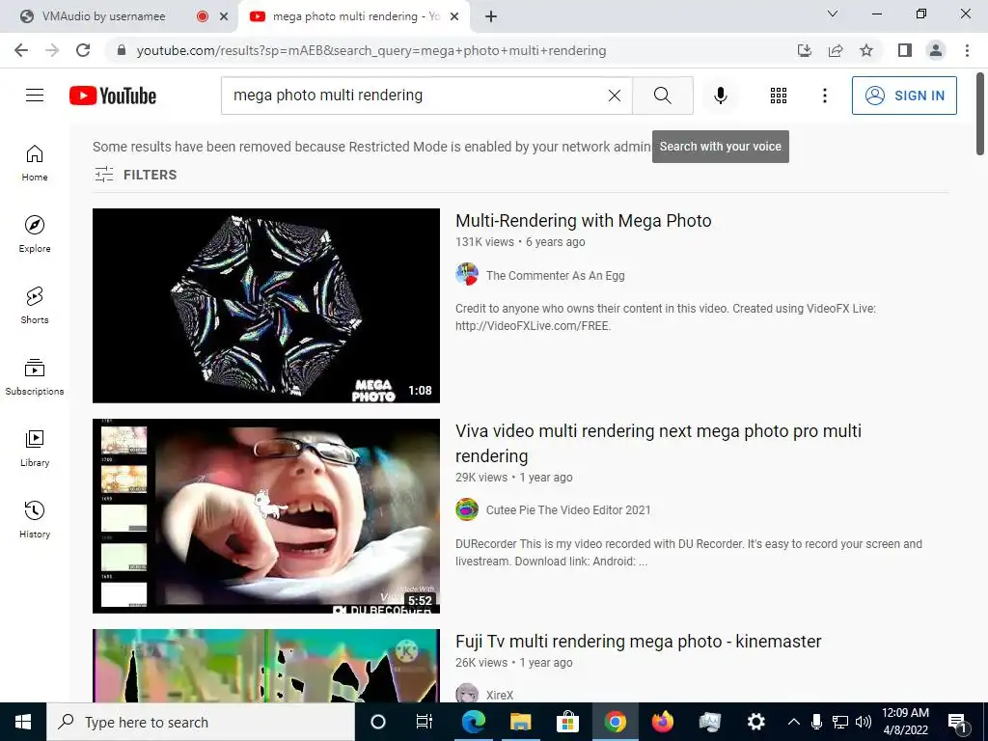This screenshot has height=741, width=988.
Task: Open History in sidebar
Action: 35,520
